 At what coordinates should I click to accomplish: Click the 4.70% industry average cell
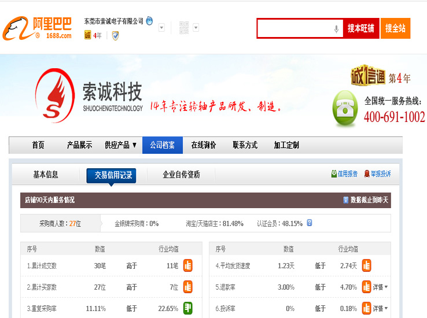click(x=348, y=287)
